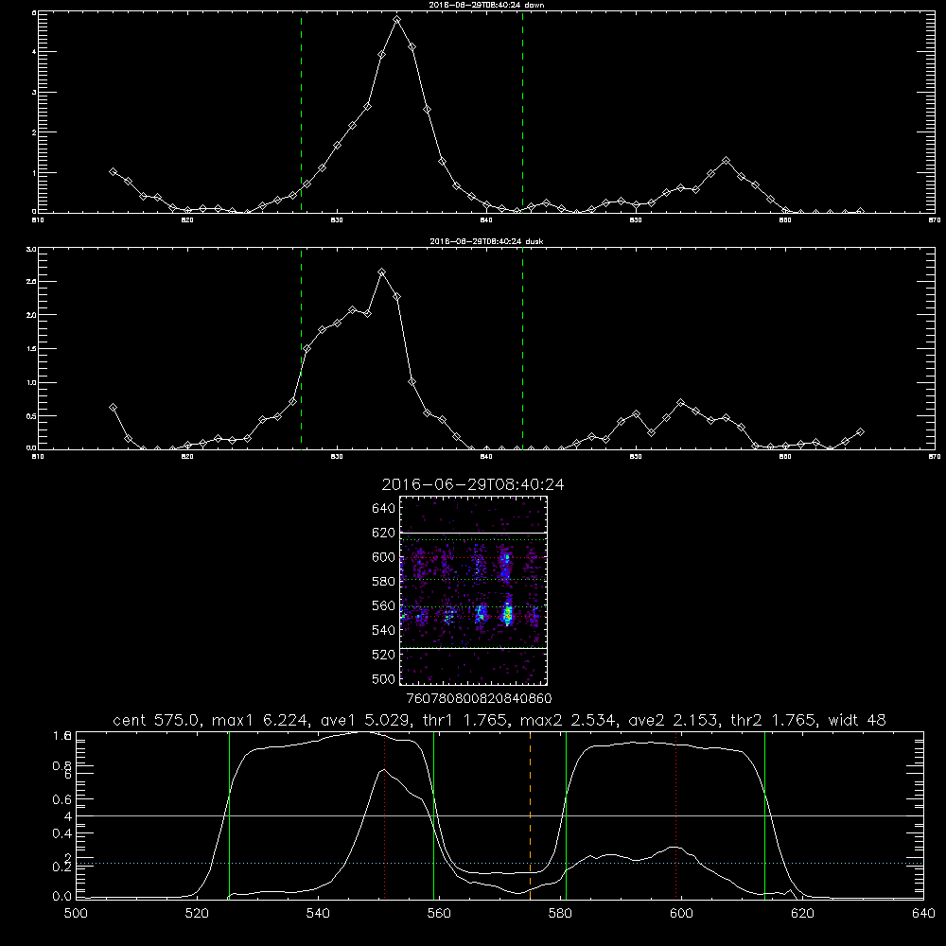The width and height of the screenshot is (946, 946).
Task: Click the 640 tick label on the bottom plot x-axis
Action: [923, 914]
